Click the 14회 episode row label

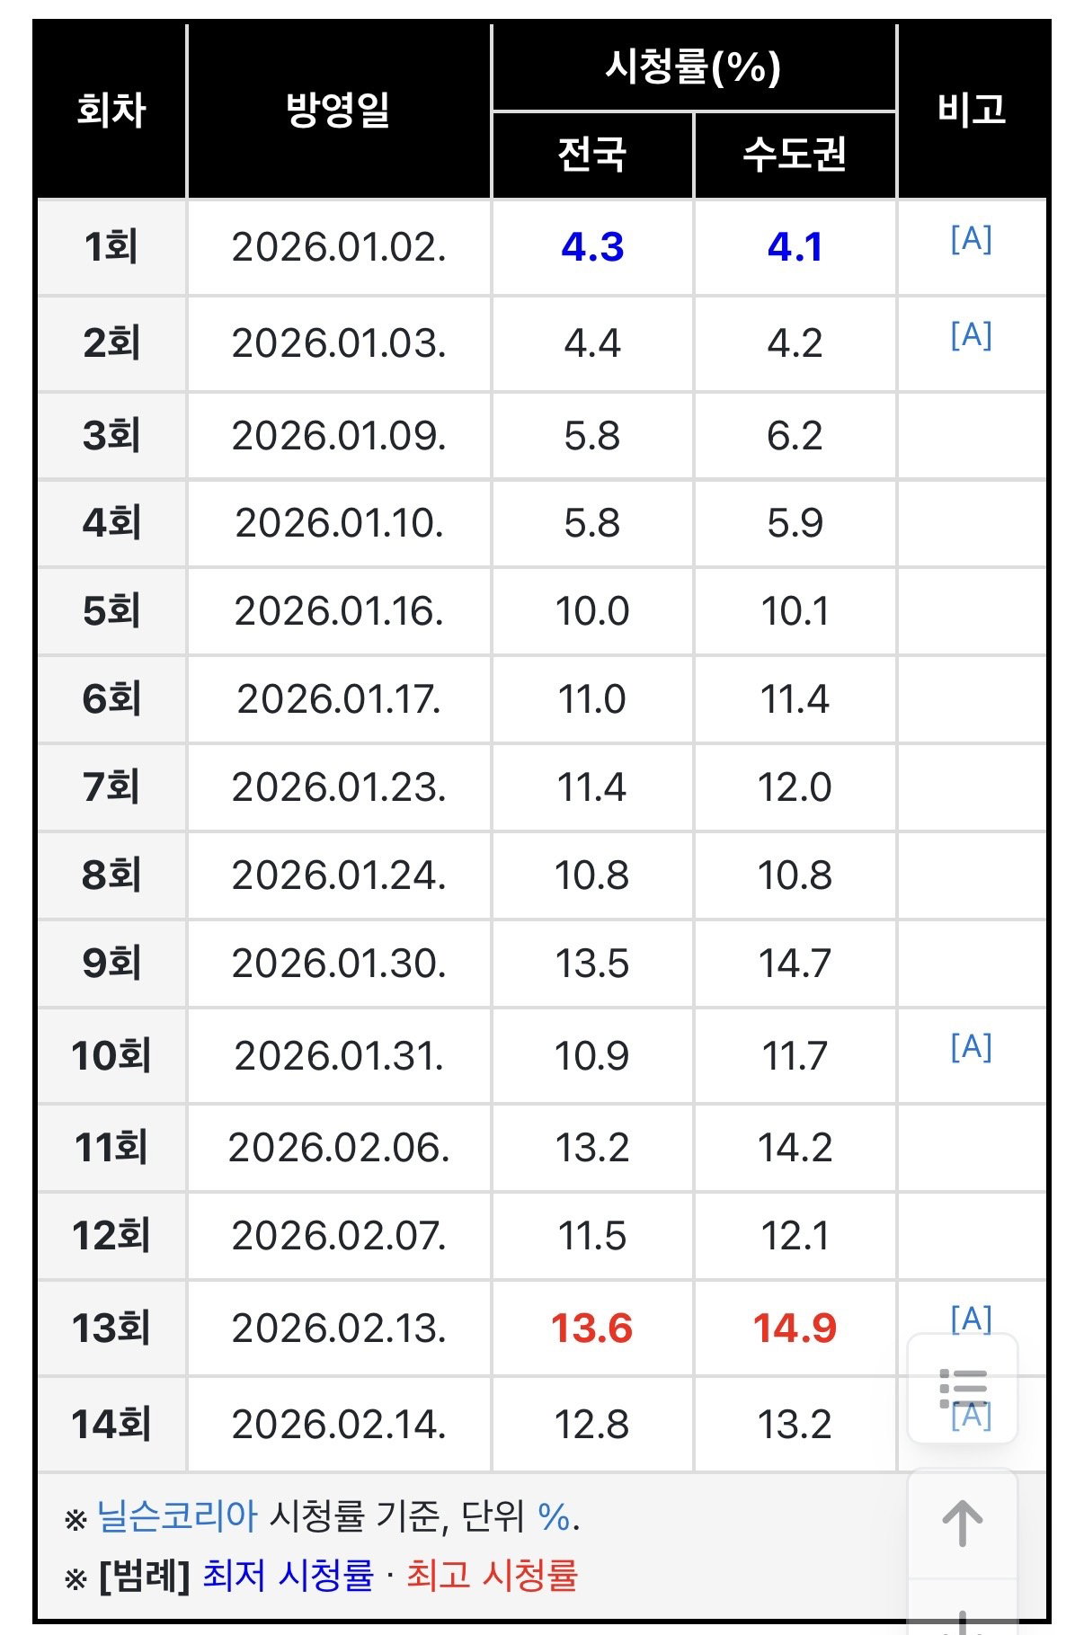pyautogui.click(x=111, y=1425)
